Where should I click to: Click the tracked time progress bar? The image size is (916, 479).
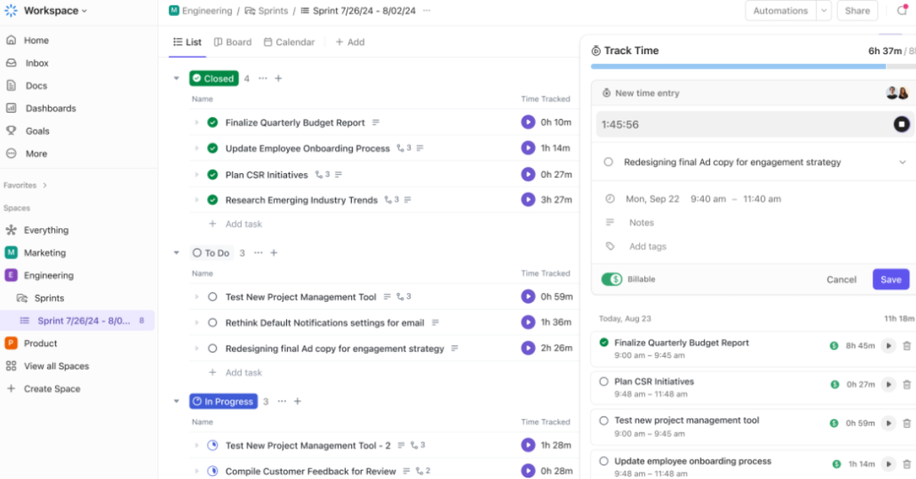[x=753, y=66]
